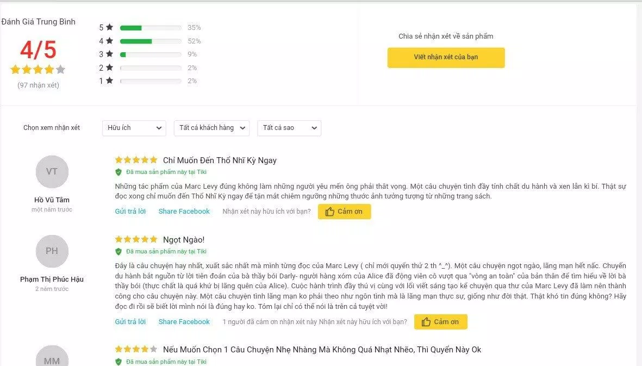The height and width of the screenshot is (366, 642).
Task: Click review title 'Chỉ Muốn Đến Thổ Nhĩ Kỳ Ngay'
Action: point(220,160)
